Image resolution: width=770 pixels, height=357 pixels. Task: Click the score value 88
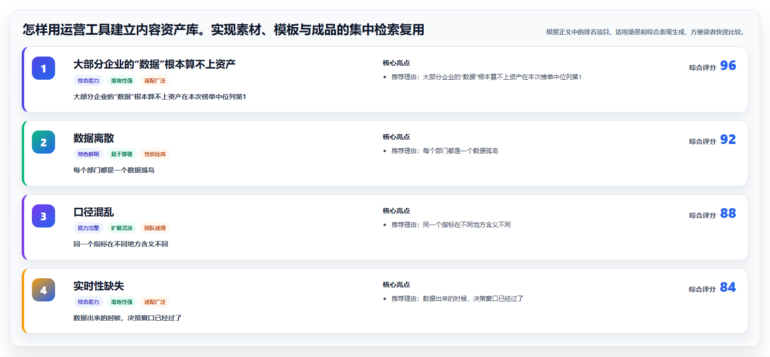pos(728,214)
